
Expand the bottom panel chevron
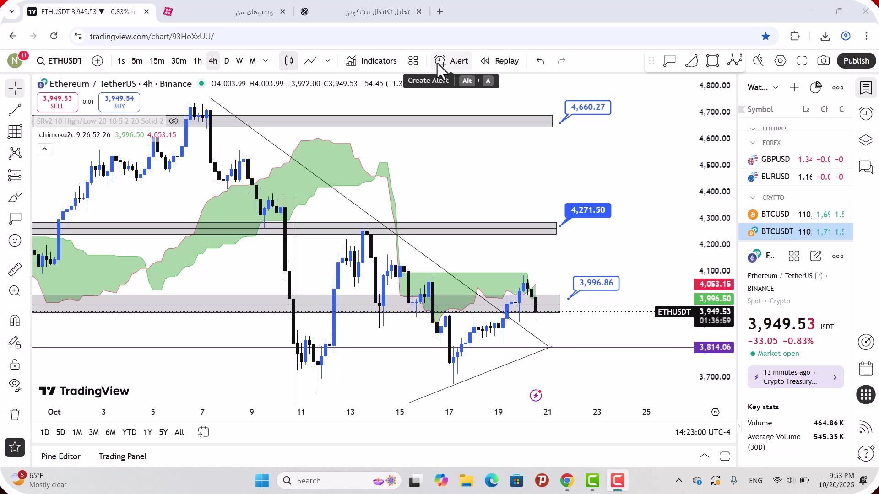coord(705,456)
